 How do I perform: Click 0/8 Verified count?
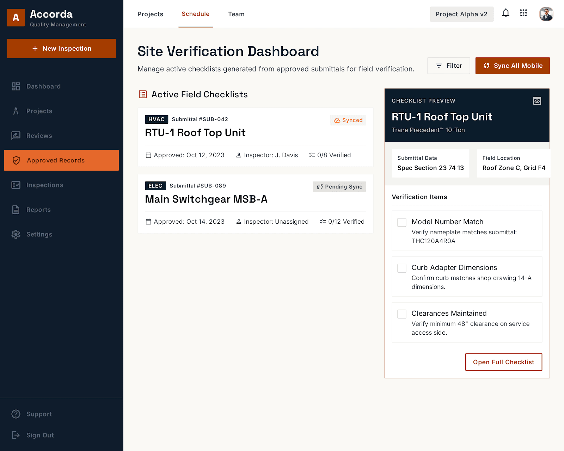(x=330, y=155)
